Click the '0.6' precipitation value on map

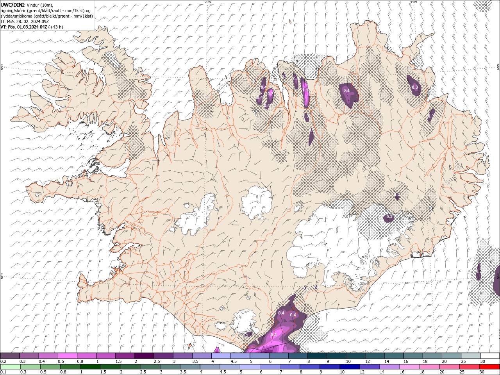coord(273,335)
